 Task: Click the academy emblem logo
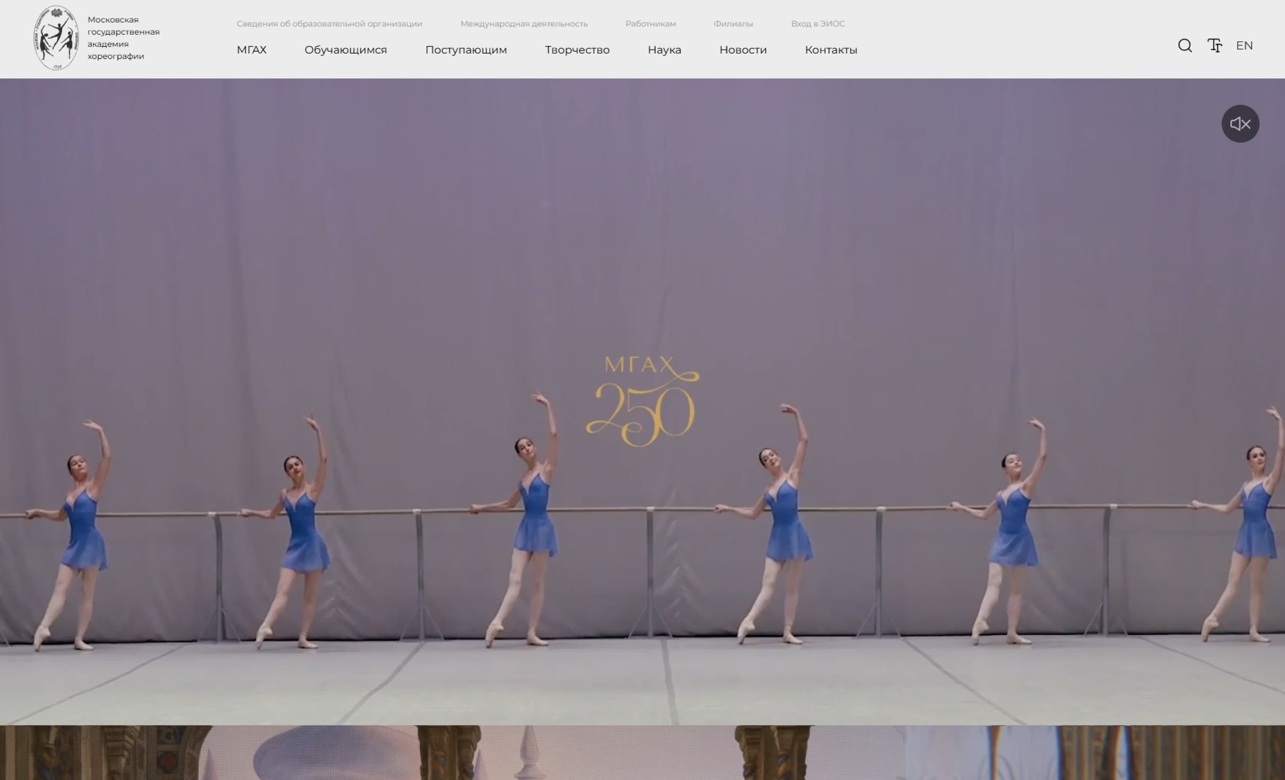pos(56,38)
